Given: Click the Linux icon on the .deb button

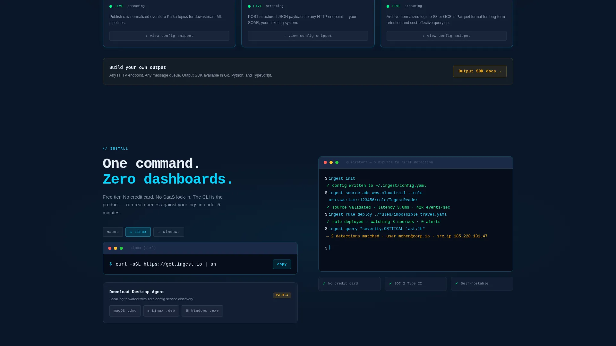Looking at the screenshot, I should click(148, 311).
